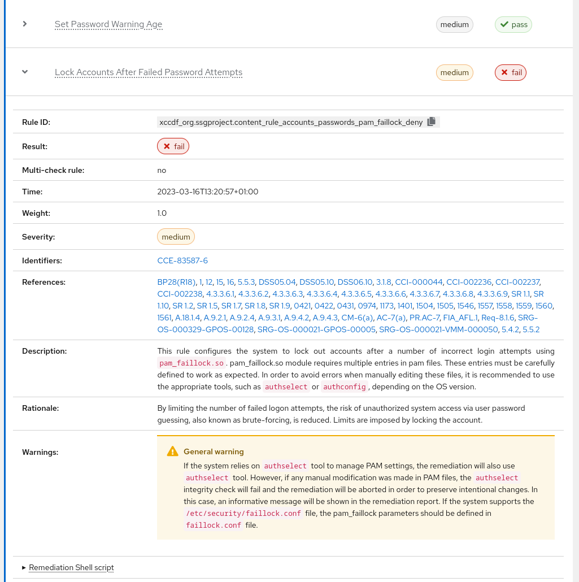Screen dimensions: 579x582
Task: Click the Multi-check rule value no
Action: pos(162,171)
